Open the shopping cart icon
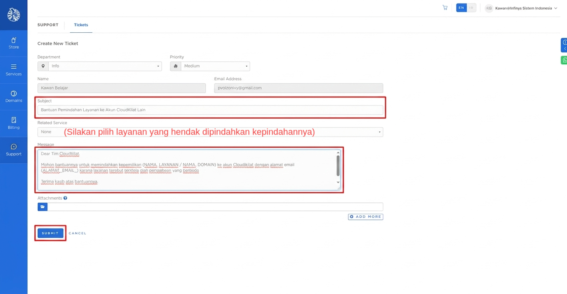The image size is (567, 294). click(x=445, y=8)
